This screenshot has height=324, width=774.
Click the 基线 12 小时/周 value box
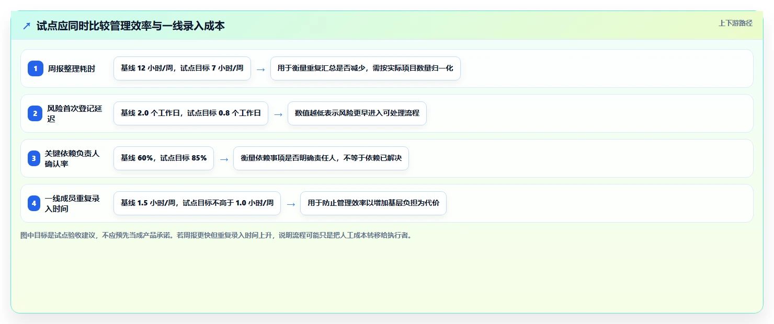point(182,68)
